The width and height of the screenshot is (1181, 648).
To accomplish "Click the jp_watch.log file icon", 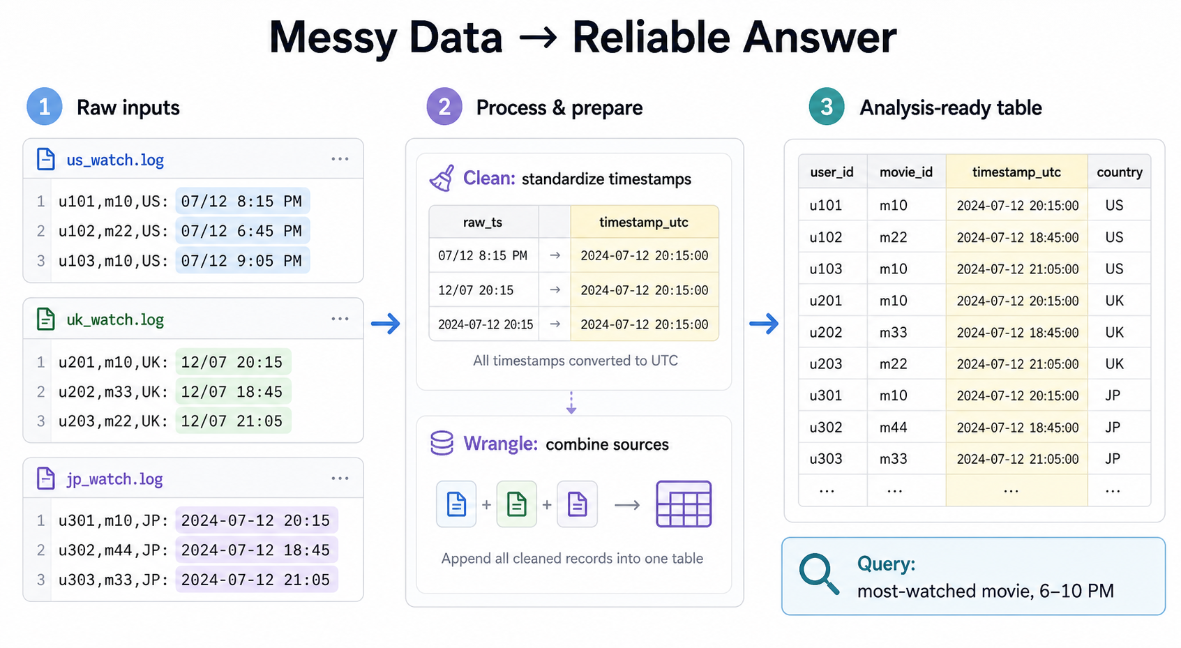I will (46, 479).
